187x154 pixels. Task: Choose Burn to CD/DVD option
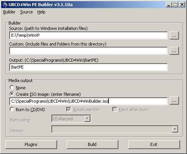tap(12, 109)
